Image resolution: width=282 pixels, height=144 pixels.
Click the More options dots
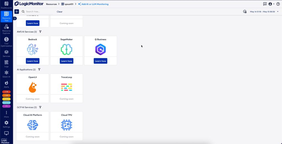pyautogui.click(x=6, y=113)
